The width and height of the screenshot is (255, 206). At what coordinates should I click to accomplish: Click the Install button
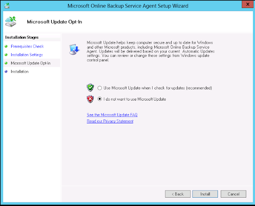205,194
